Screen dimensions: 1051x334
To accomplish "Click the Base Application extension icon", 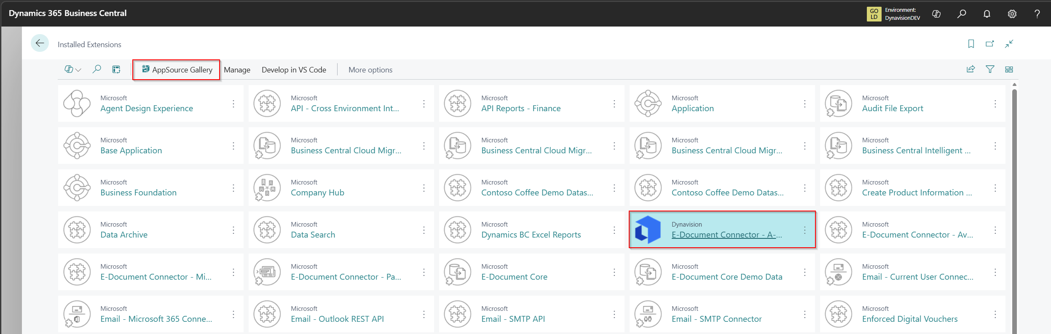I will [77, 145].
